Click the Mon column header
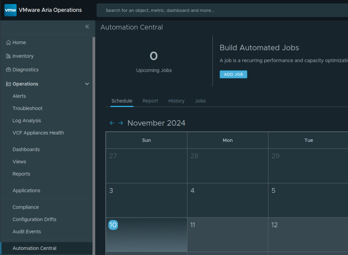Screen dimensions: 348x255 coord(228,140)
